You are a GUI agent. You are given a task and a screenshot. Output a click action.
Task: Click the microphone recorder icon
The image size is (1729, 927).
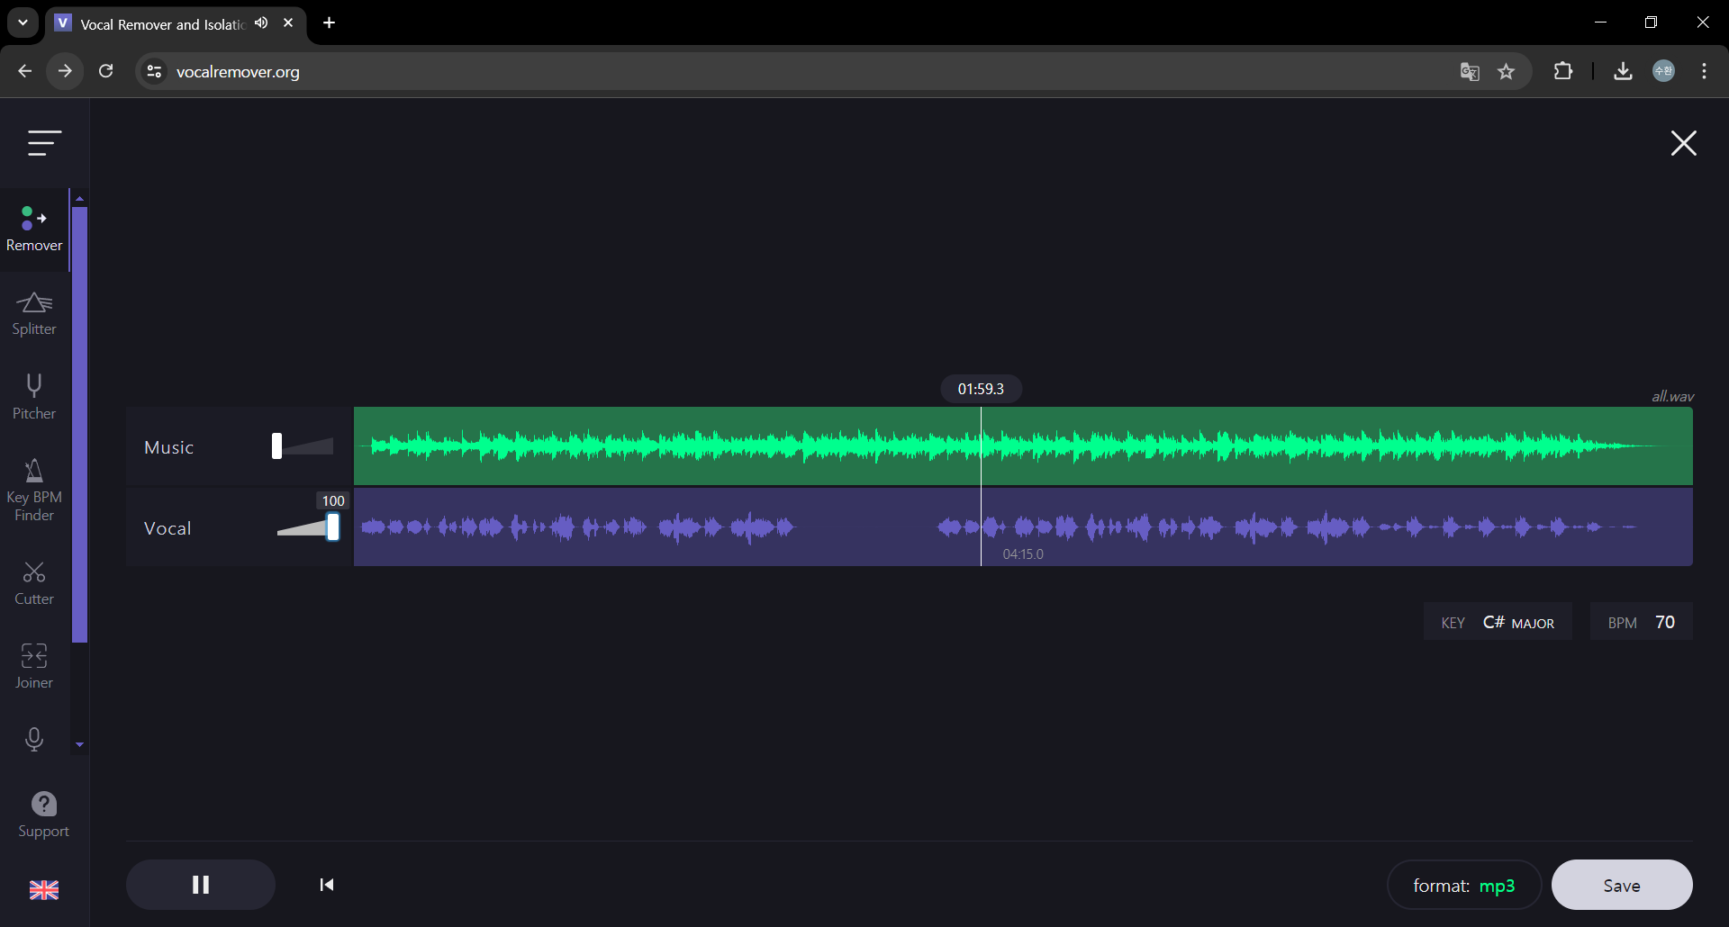(34, 739)
